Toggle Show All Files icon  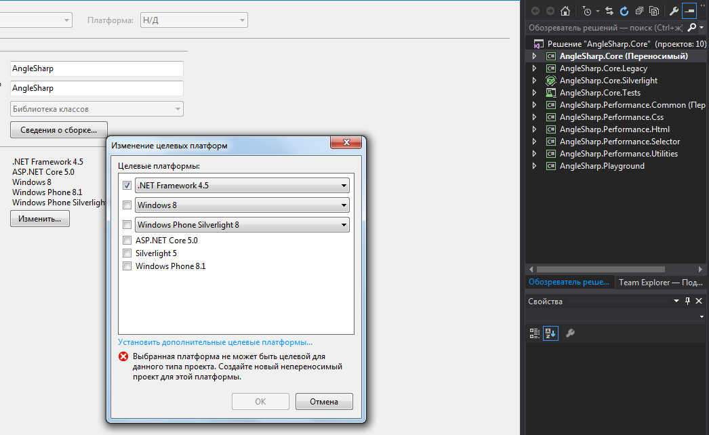(654, 12)
